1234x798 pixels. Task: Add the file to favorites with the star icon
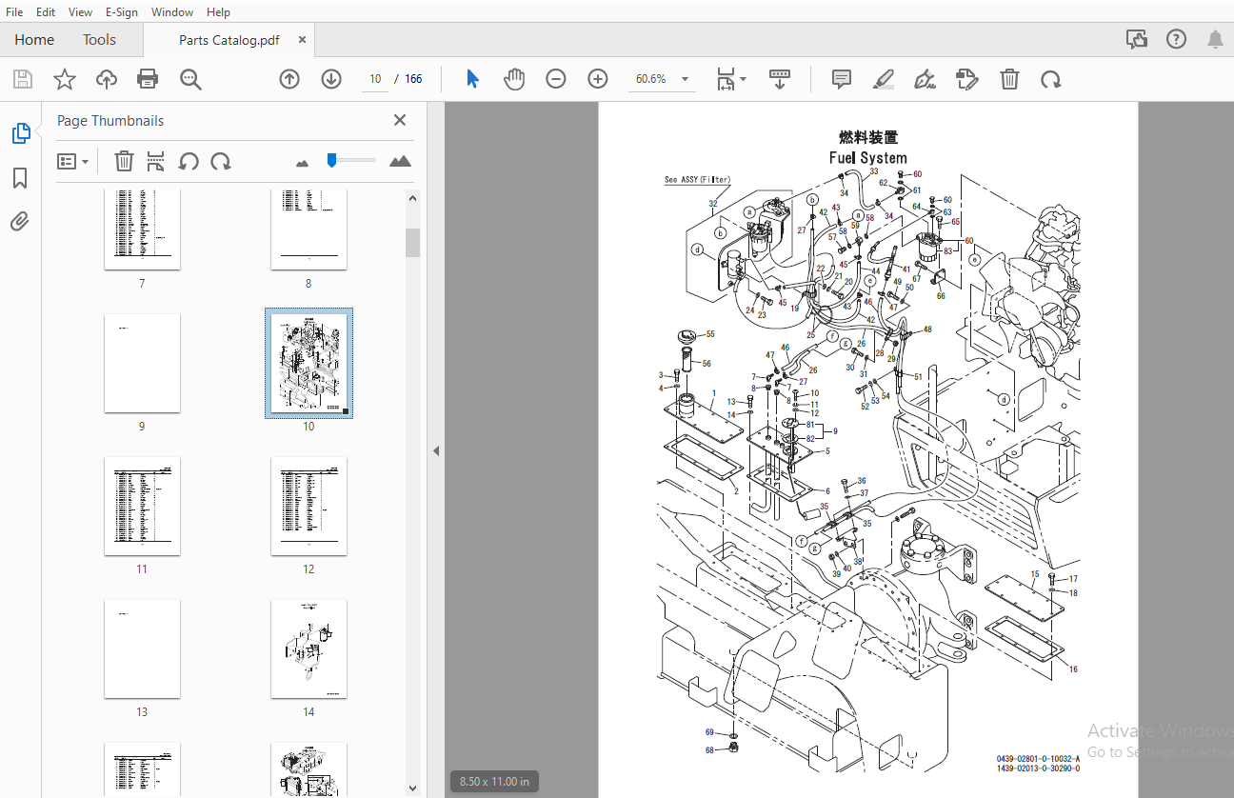pos(64,79)
